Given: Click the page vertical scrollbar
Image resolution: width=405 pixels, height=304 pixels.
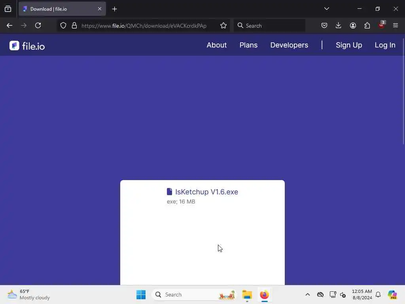Looking at the screenshot, I should coord(403,91).
